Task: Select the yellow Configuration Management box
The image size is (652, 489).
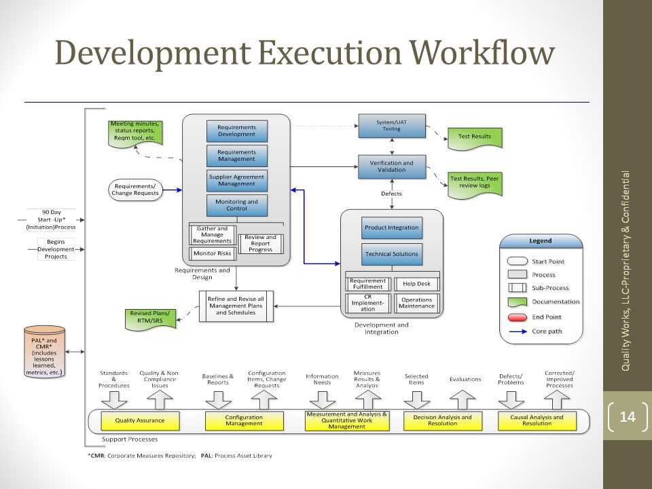Action: pyautogui.click(x=244, y=421)
